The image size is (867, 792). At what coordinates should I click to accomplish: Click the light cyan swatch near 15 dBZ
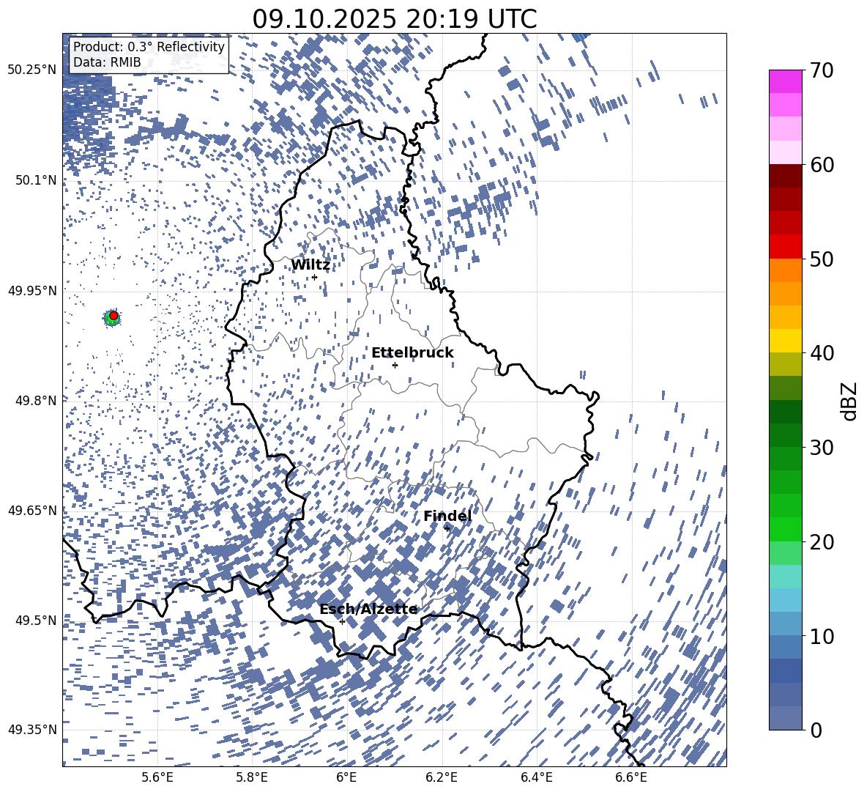(785, 577)
